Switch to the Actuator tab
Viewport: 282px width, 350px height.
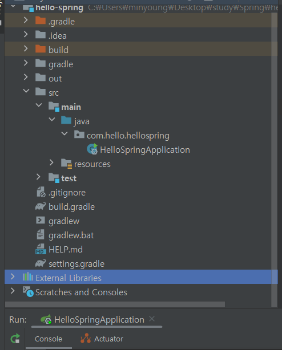coord(102,339)
